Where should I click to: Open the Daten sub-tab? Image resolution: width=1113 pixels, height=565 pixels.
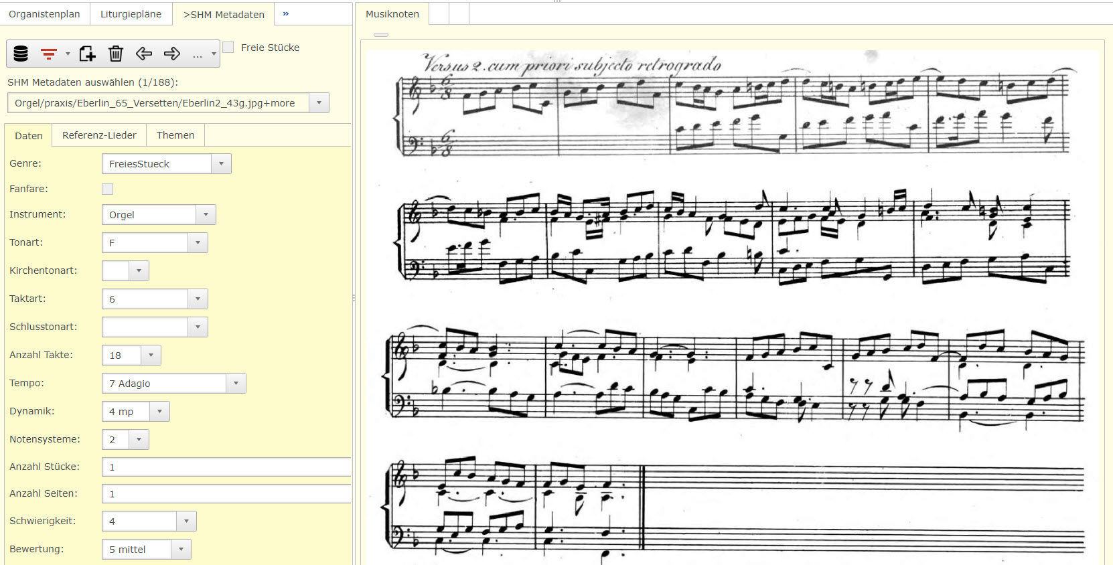29,135
